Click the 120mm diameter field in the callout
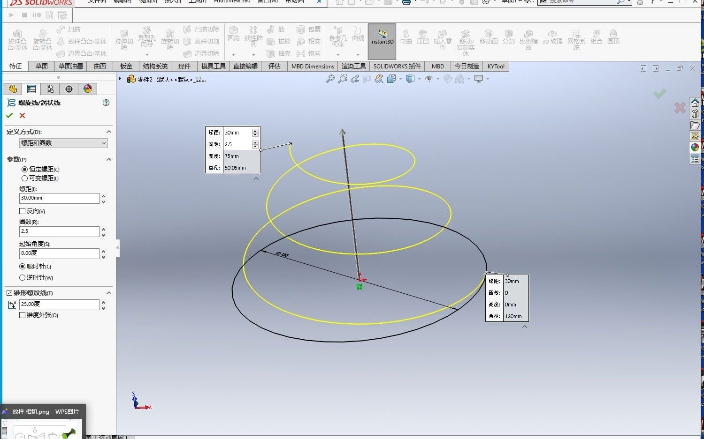 click(x=514, y=316)
